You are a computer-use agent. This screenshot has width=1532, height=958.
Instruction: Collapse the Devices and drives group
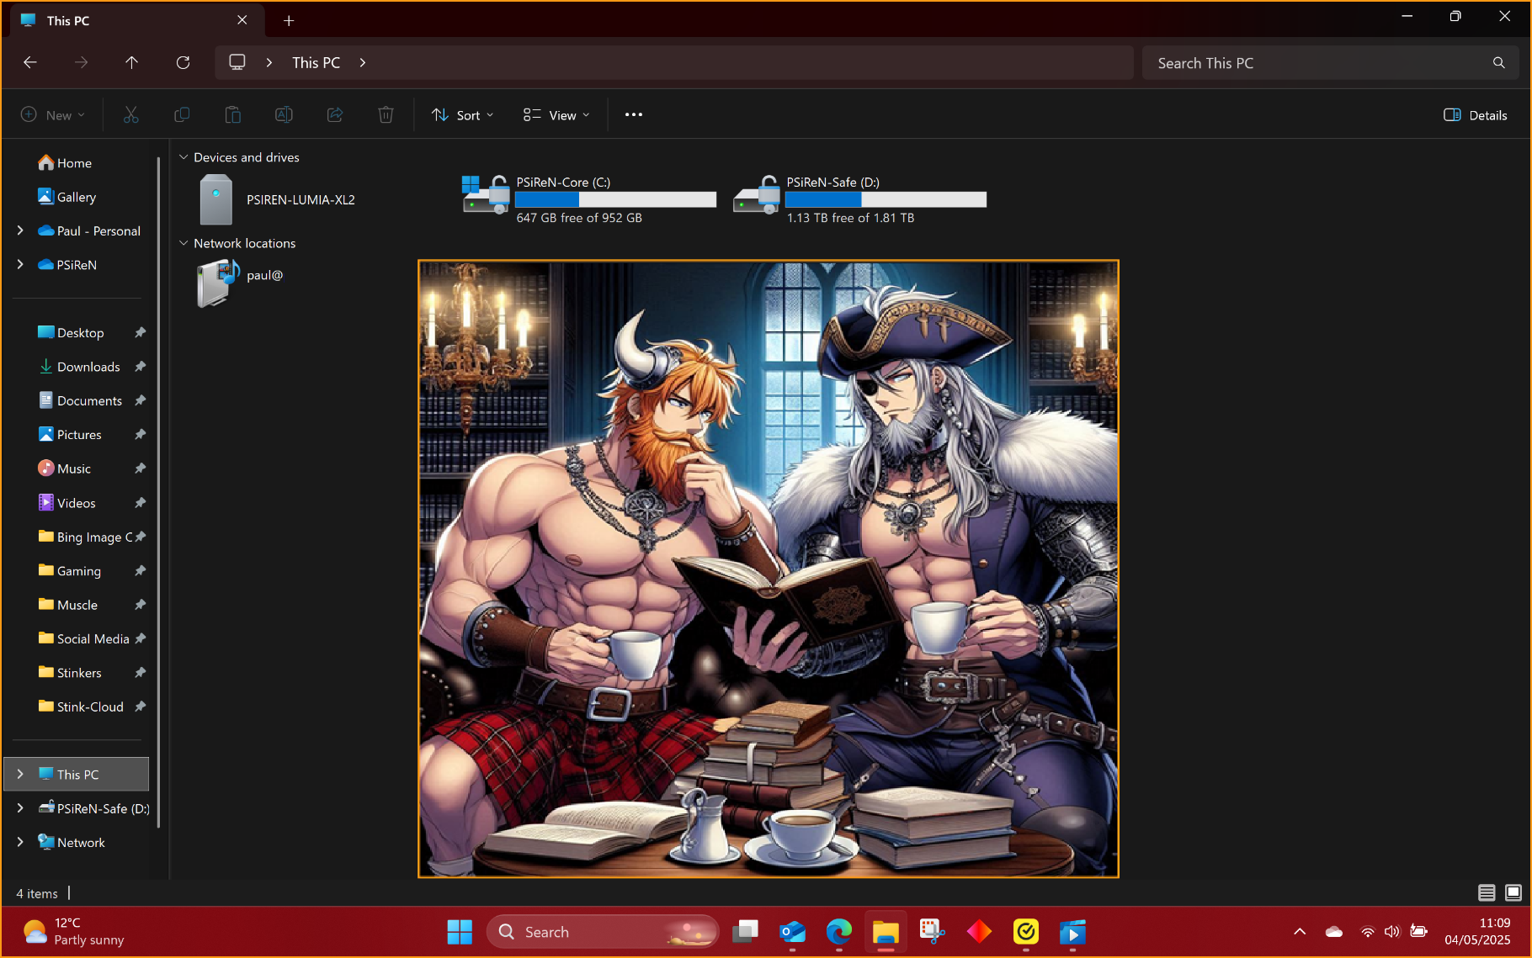184,157
